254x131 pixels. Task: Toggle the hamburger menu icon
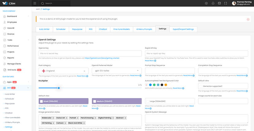tap(35, 3)
